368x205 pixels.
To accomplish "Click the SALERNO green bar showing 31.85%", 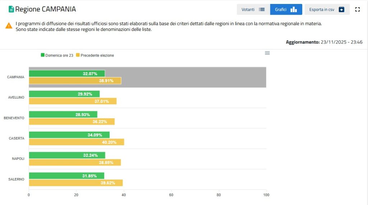I will pyautogui.click(x=66, y=176).
